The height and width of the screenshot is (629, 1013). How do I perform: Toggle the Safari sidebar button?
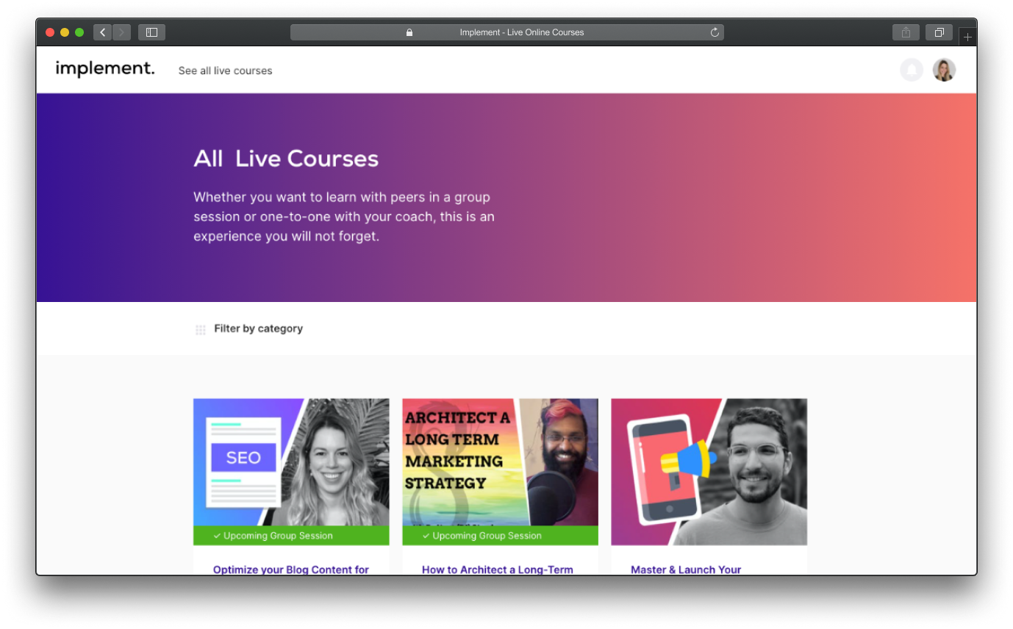[151, 32]
